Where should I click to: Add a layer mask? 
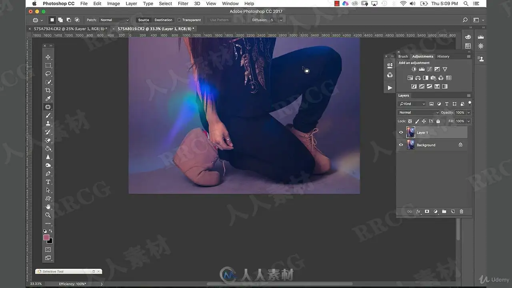point(427,212)
